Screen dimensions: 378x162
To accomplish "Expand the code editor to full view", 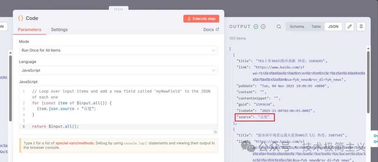I will [215, 132].
